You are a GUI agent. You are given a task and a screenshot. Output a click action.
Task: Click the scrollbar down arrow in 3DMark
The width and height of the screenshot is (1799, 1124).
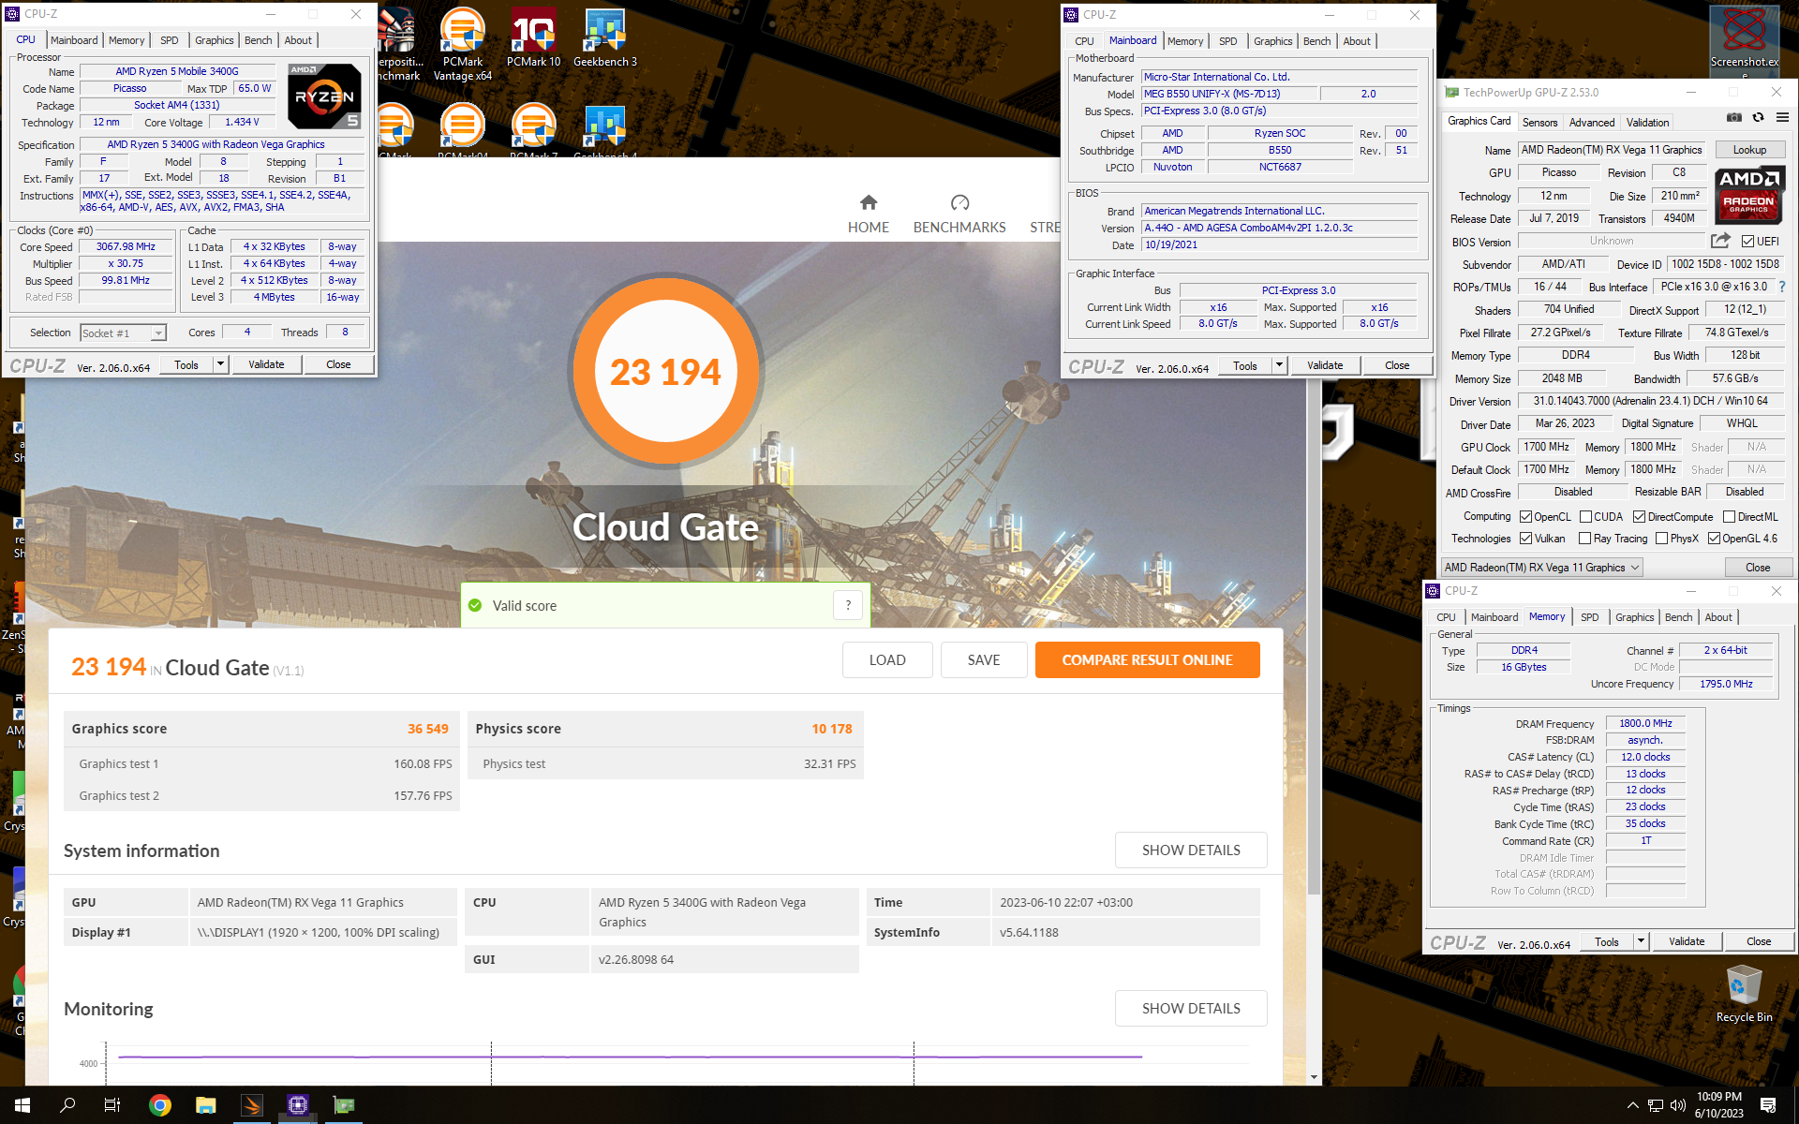pyautogui.click(x=1314, y=1078)
